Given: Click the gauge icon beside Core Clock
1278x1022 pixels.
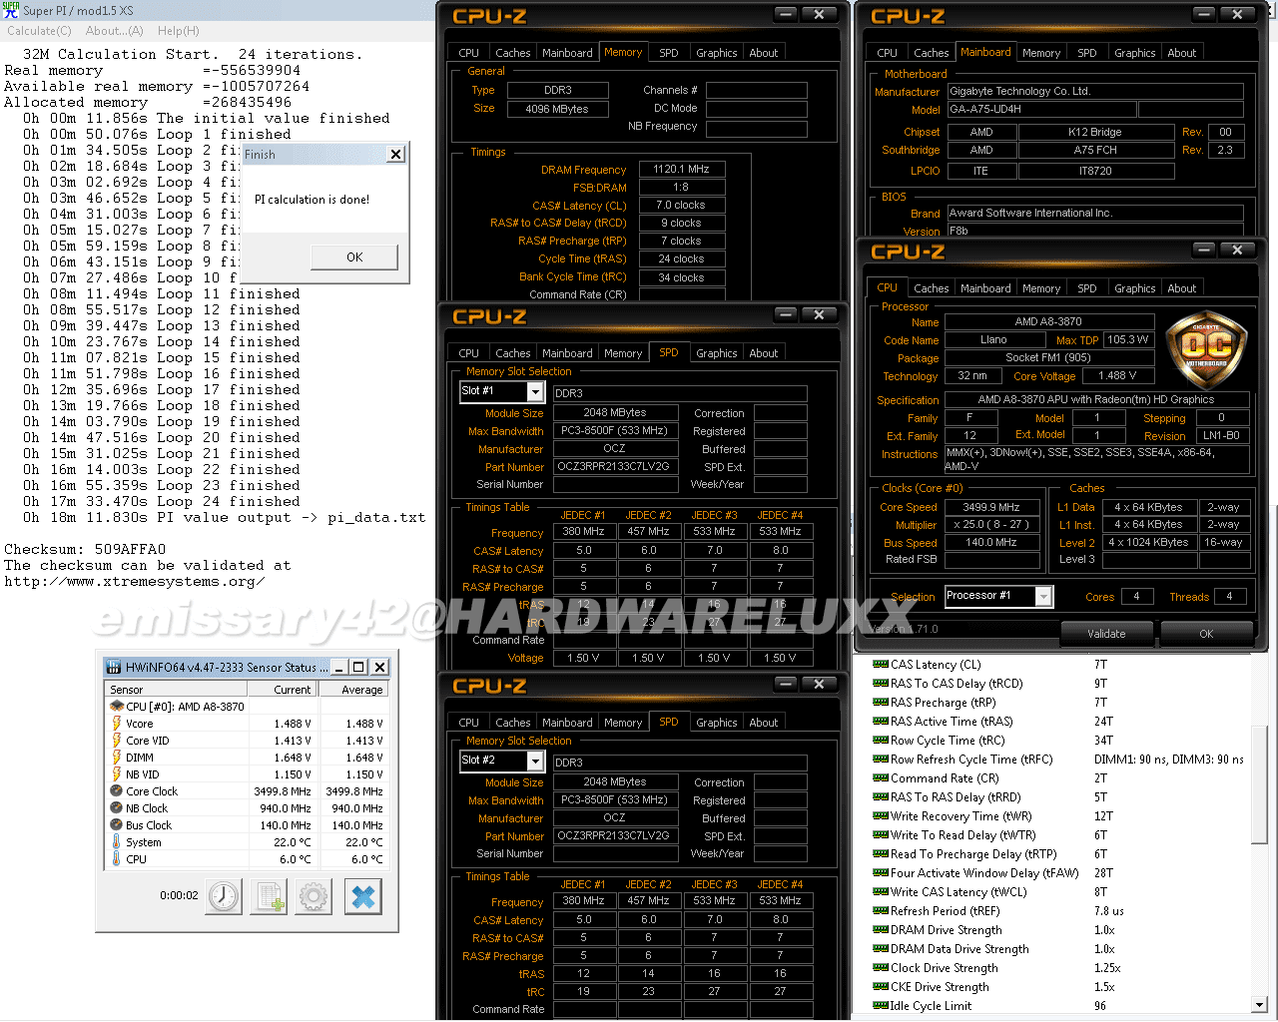Looking at the screenshot, I should pos(117,790).
